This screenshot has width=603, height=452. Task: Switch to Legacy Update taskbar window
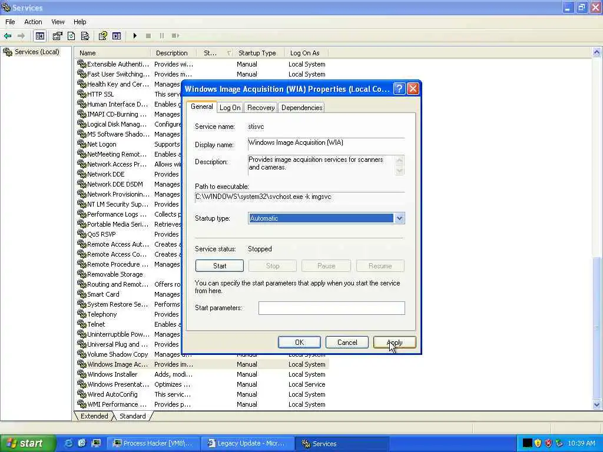tap(247, 443)
